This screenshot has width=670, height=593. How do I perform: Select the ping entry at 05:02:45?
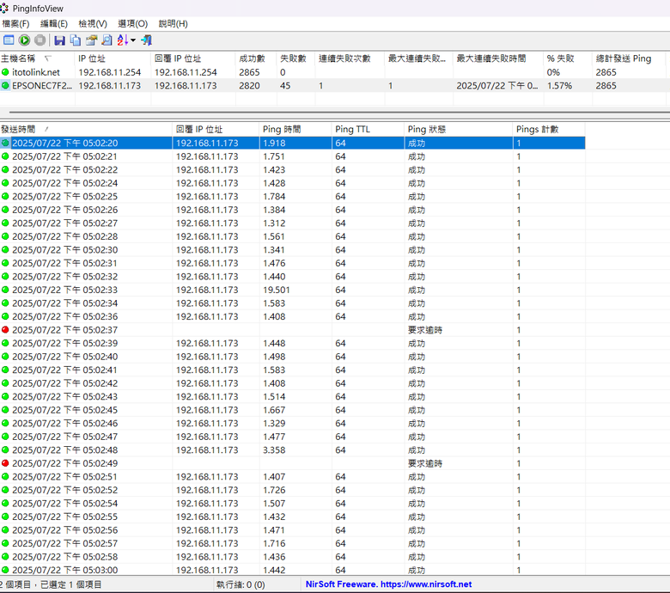point(292,410)
